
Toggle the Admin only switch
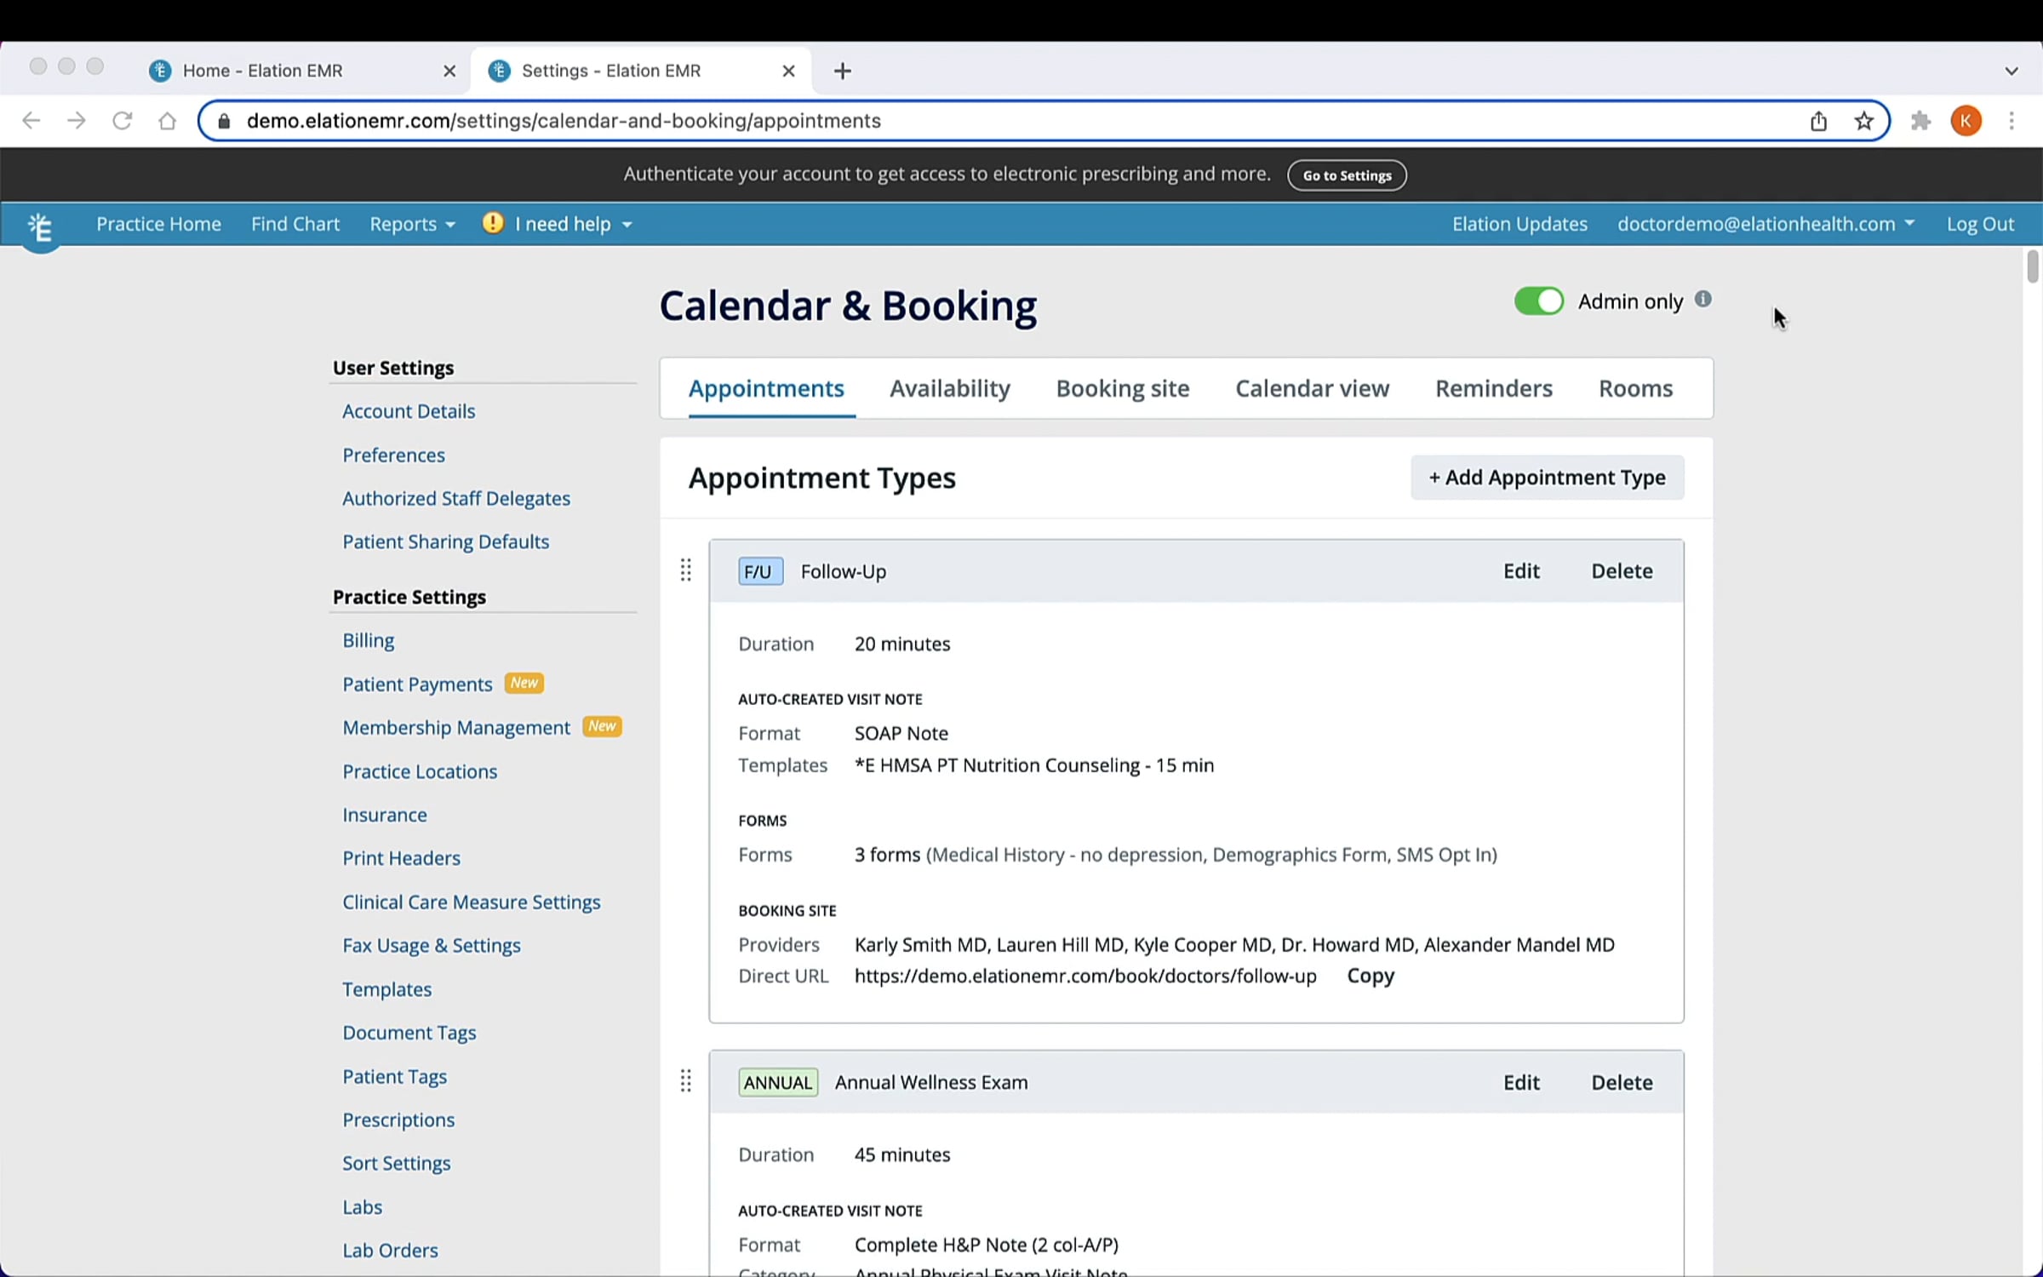coord(1538,301)
